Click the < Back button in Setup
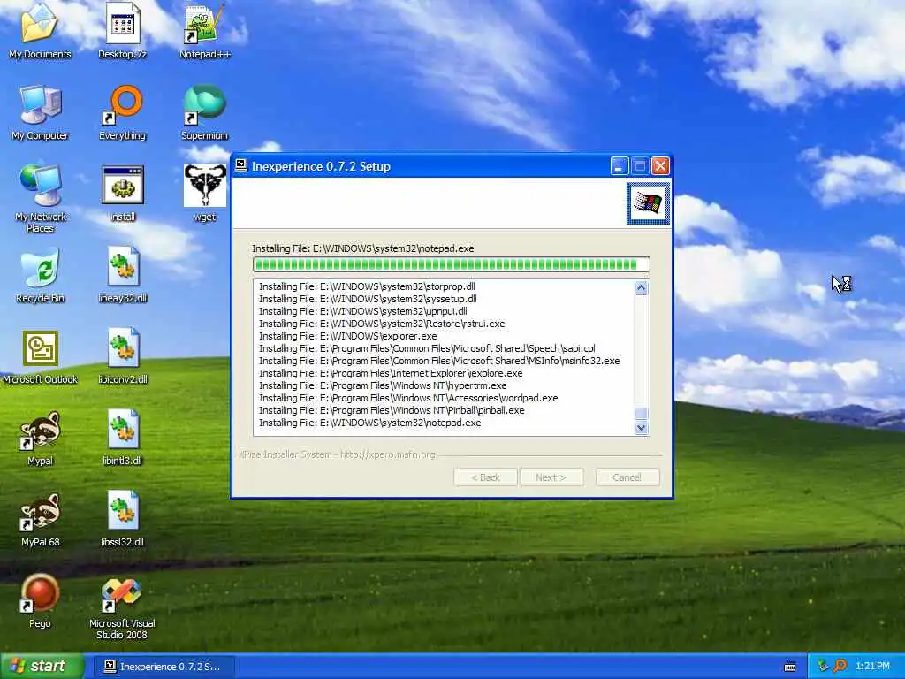The width and height of the screenshot is (905, 679). coord(485,477)
